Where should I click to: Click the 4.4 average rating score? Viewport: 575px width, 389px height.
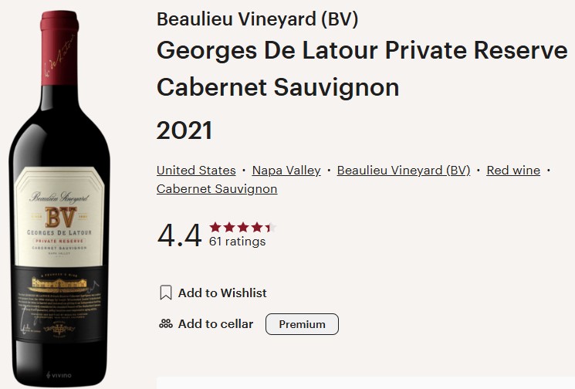point(179,234)
